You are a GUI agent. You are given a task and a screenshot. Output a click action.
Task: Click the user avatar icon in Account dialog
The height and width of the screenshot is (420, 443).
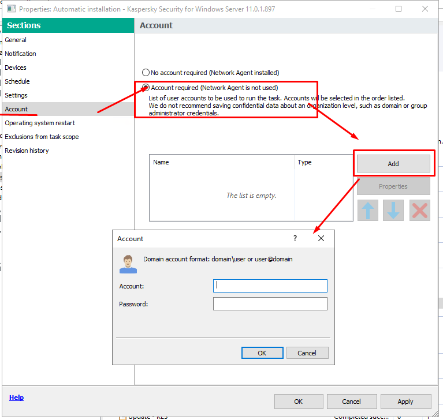[128, 264]
